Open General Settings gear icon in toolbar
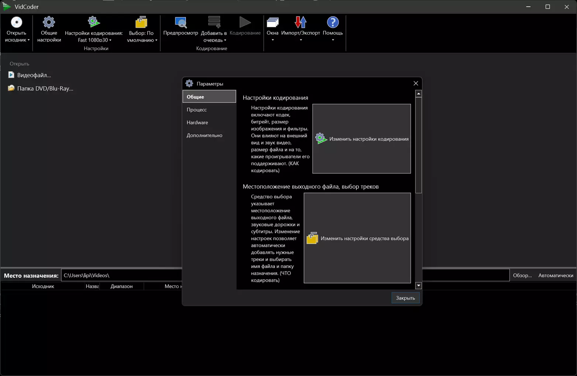This screenshot has height=376, width=577. (x=49, y=22)
